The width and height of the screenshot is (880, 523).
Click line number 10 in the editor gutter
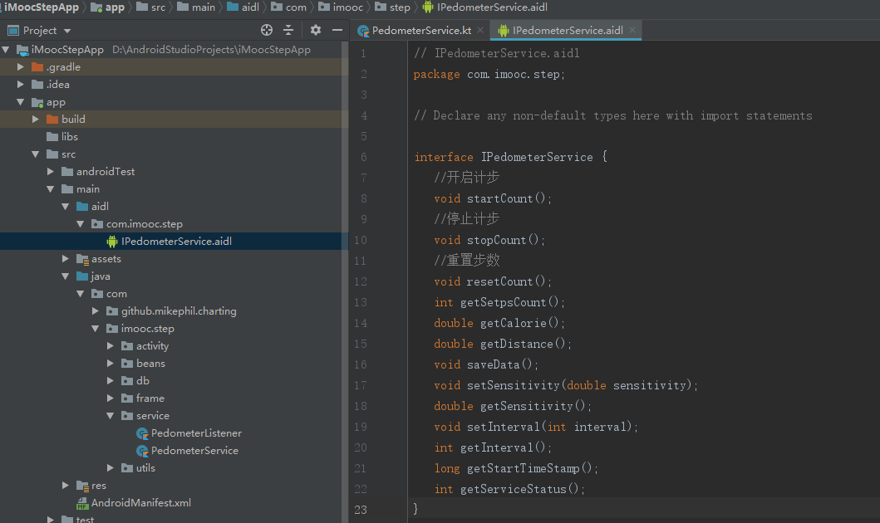click(x=361, y=239)
